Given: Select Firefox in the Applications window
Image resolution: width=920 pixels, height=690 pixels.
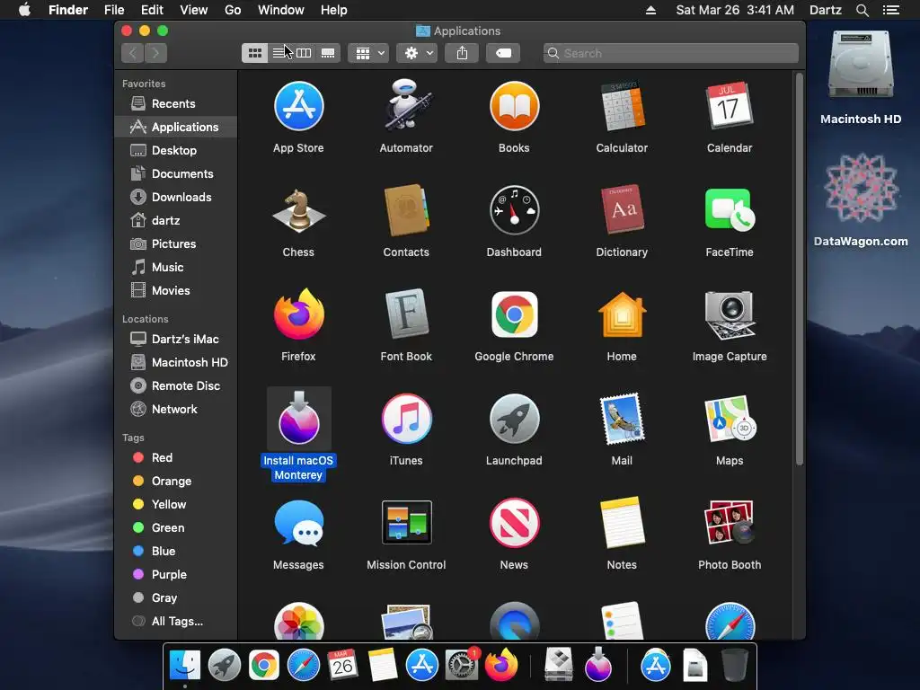Looking at the screenshot, I should [298, 314].
